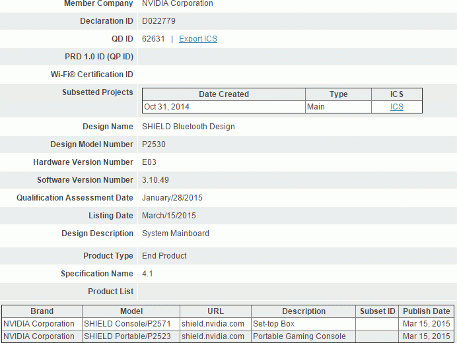Image resolution: width=457 pixels, height=343 pixels.
Task: Click the Design Model Number value P2530
Action: 155,144
